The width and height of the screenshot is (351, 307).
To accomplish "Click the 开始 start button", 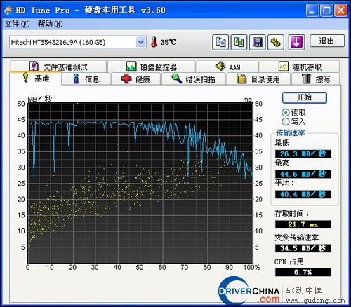I will point(305,97).
